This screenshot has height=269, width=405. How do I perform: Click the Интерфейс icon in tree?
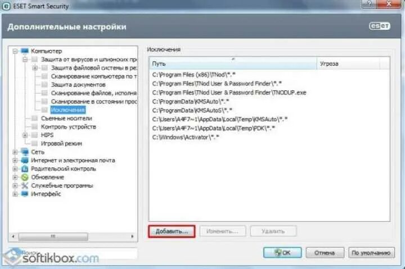point(25,194)
